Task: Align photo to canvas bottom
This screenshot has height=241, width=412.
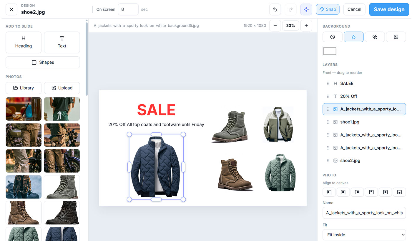Action: point(400,192)
